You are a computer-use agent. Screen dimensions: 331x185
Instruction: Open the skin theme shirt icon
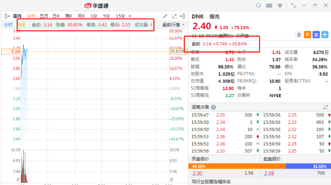[x=280, y=5]
